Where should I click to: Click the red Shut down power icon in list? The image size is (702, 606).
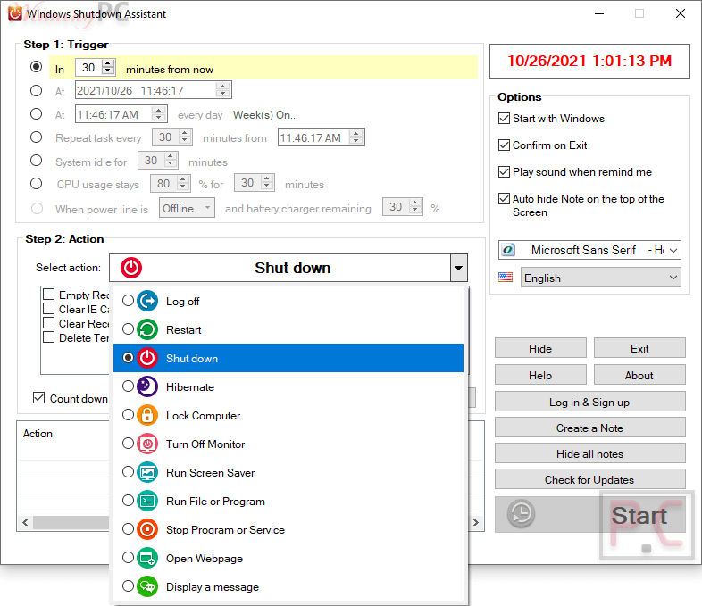point(147,358)
